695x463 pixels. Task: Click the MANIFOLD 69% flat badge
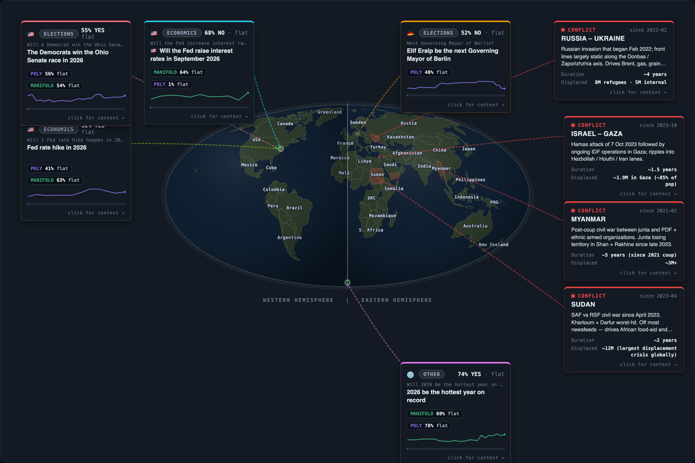click(x=434, y=414)
